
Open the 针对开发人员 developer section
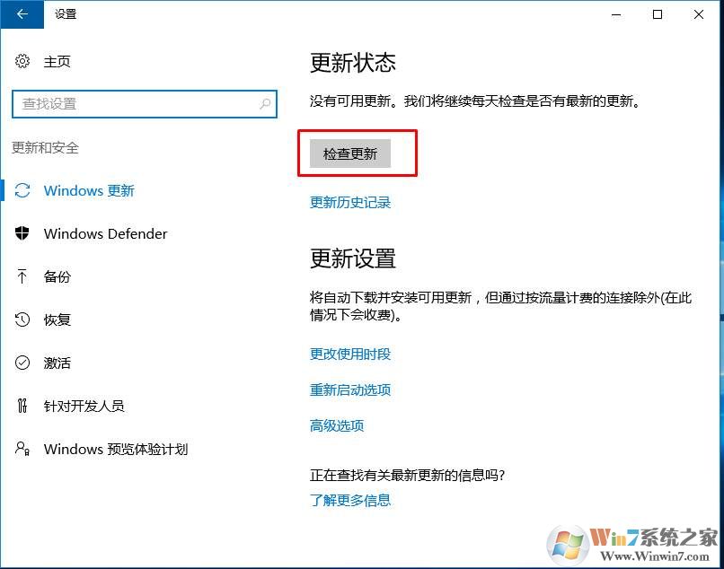[84, 406]
